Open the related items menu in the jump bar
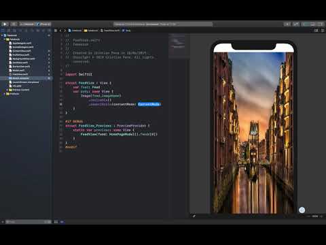This screenshot has height=245, width=326. [56, 31]
